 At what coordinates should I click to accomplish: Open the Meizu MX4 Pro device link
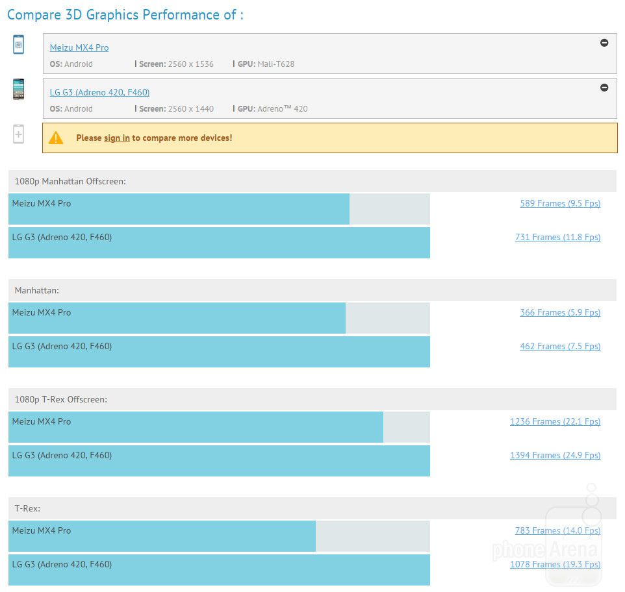tap(79, 47)
